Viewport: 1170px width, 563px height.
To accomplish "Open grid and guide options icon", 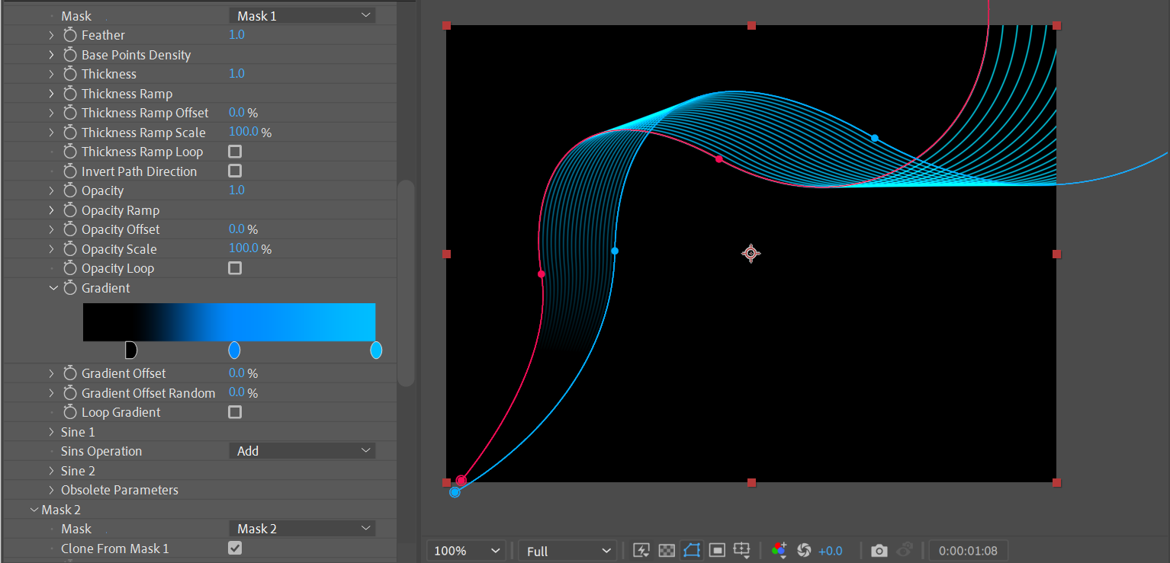I will click(x=742, y=551).
